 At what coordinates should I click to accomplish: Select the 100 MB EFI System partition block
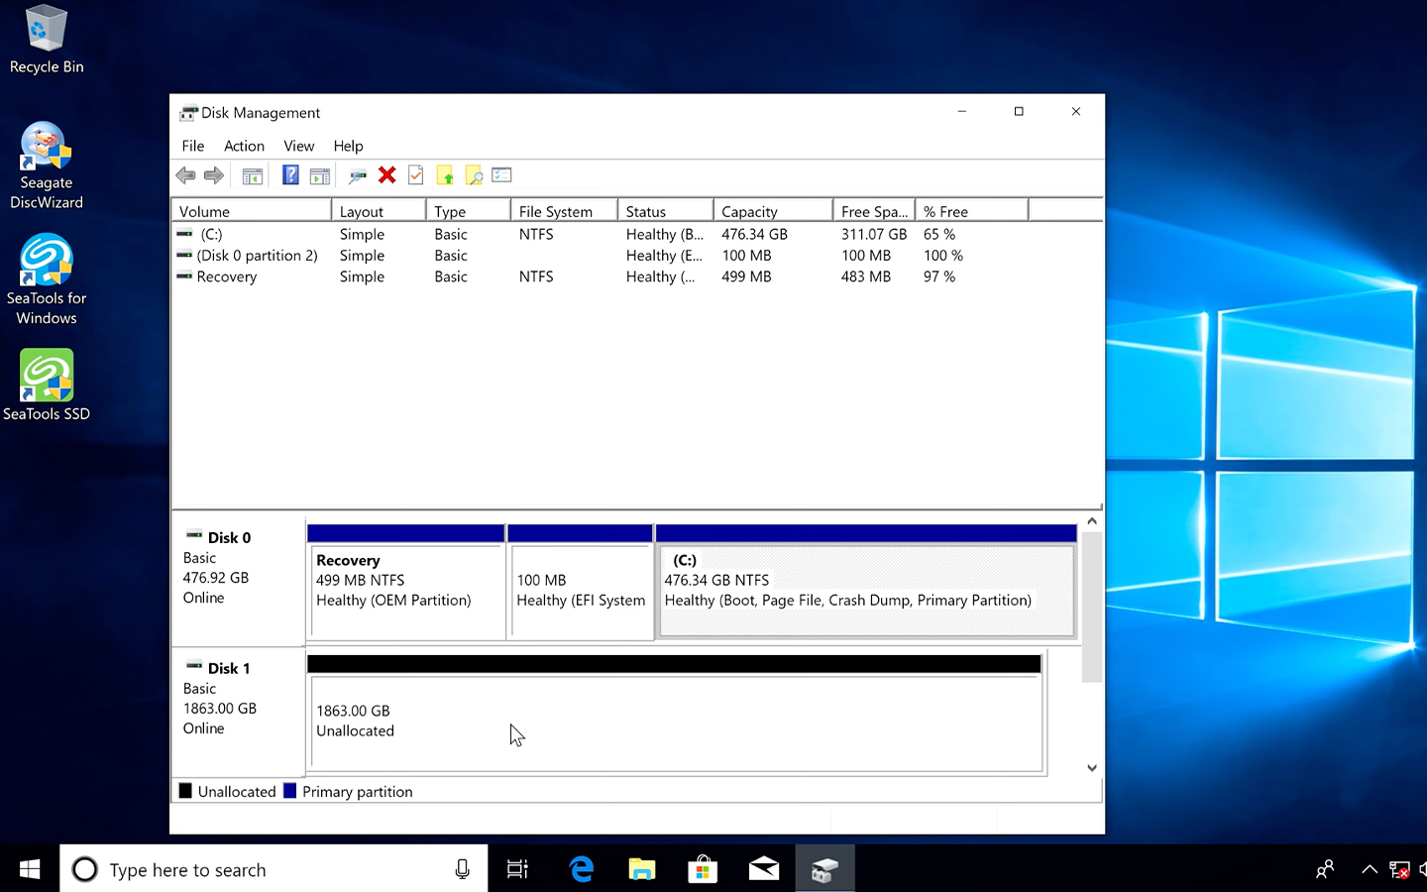tap(581, 582)
